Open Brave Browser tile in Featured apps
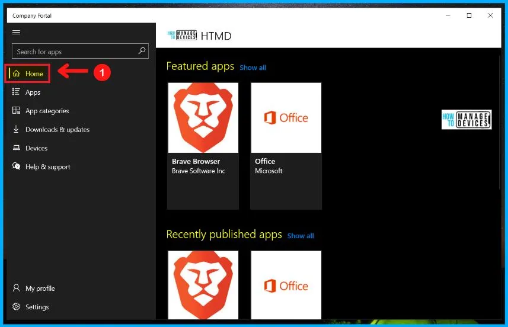Viewport: 508px width, 327px height. click(x=203, y=146)
